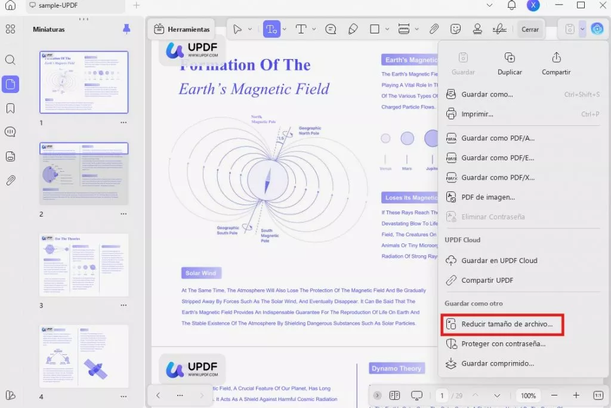This screenshot has height=408, width=611.
Task: Click Compartir in the save menu
Action: click(556, 64)
